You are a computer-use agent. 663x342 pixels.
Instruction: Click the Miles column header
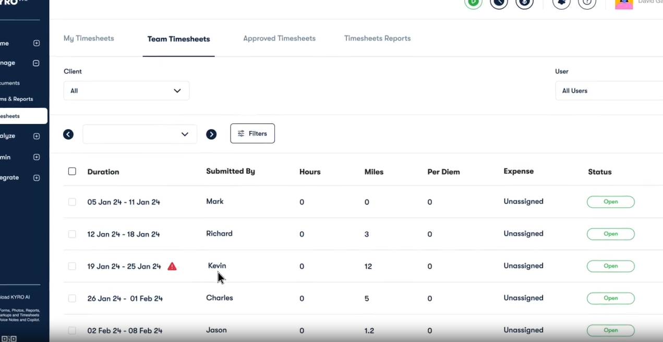374,172
